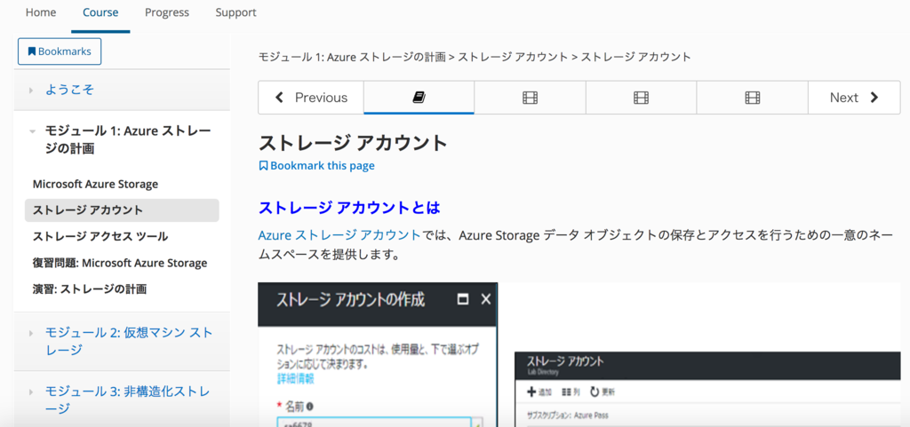
Task: Click the ストレージ アカウント page title
Action: [353, 143]
